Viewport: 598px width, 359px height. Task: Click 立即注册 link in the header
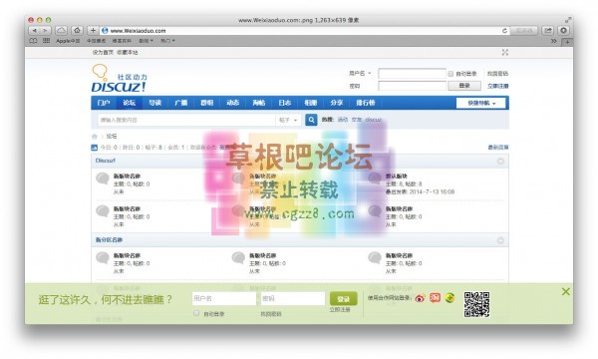pyautogui.click(x=497, y=86)
